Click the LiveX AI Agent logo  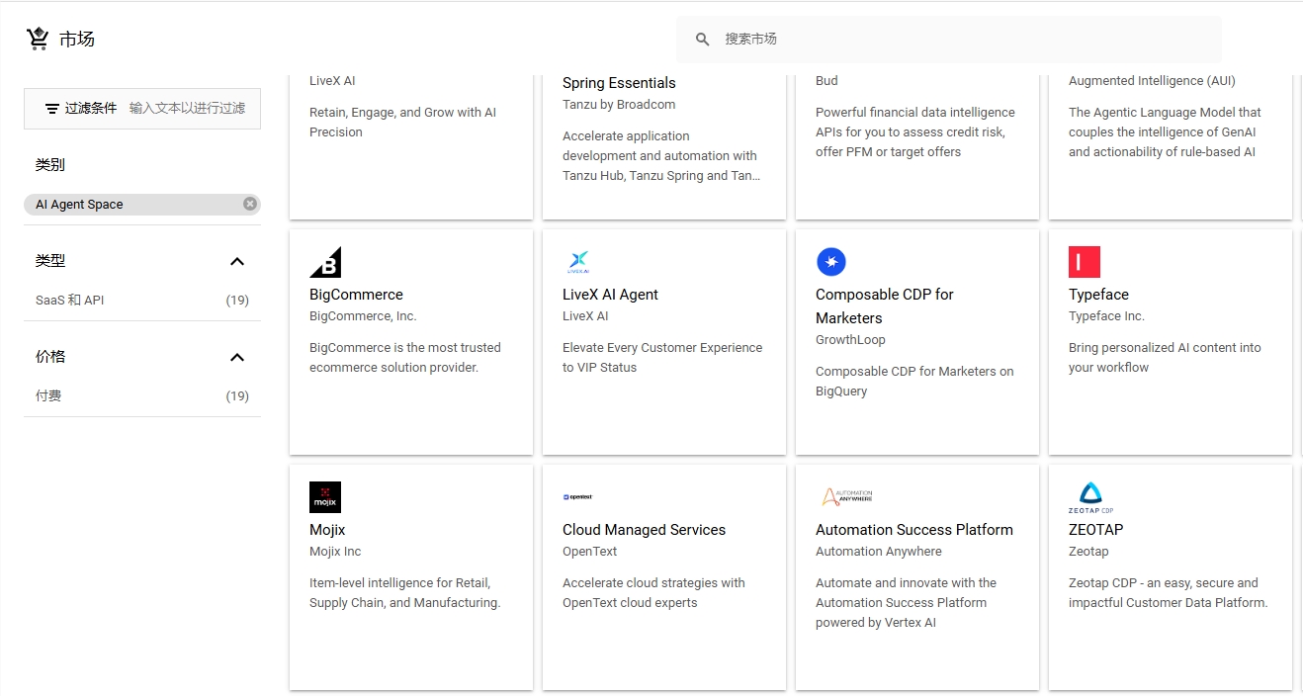[x=577, y=260]
